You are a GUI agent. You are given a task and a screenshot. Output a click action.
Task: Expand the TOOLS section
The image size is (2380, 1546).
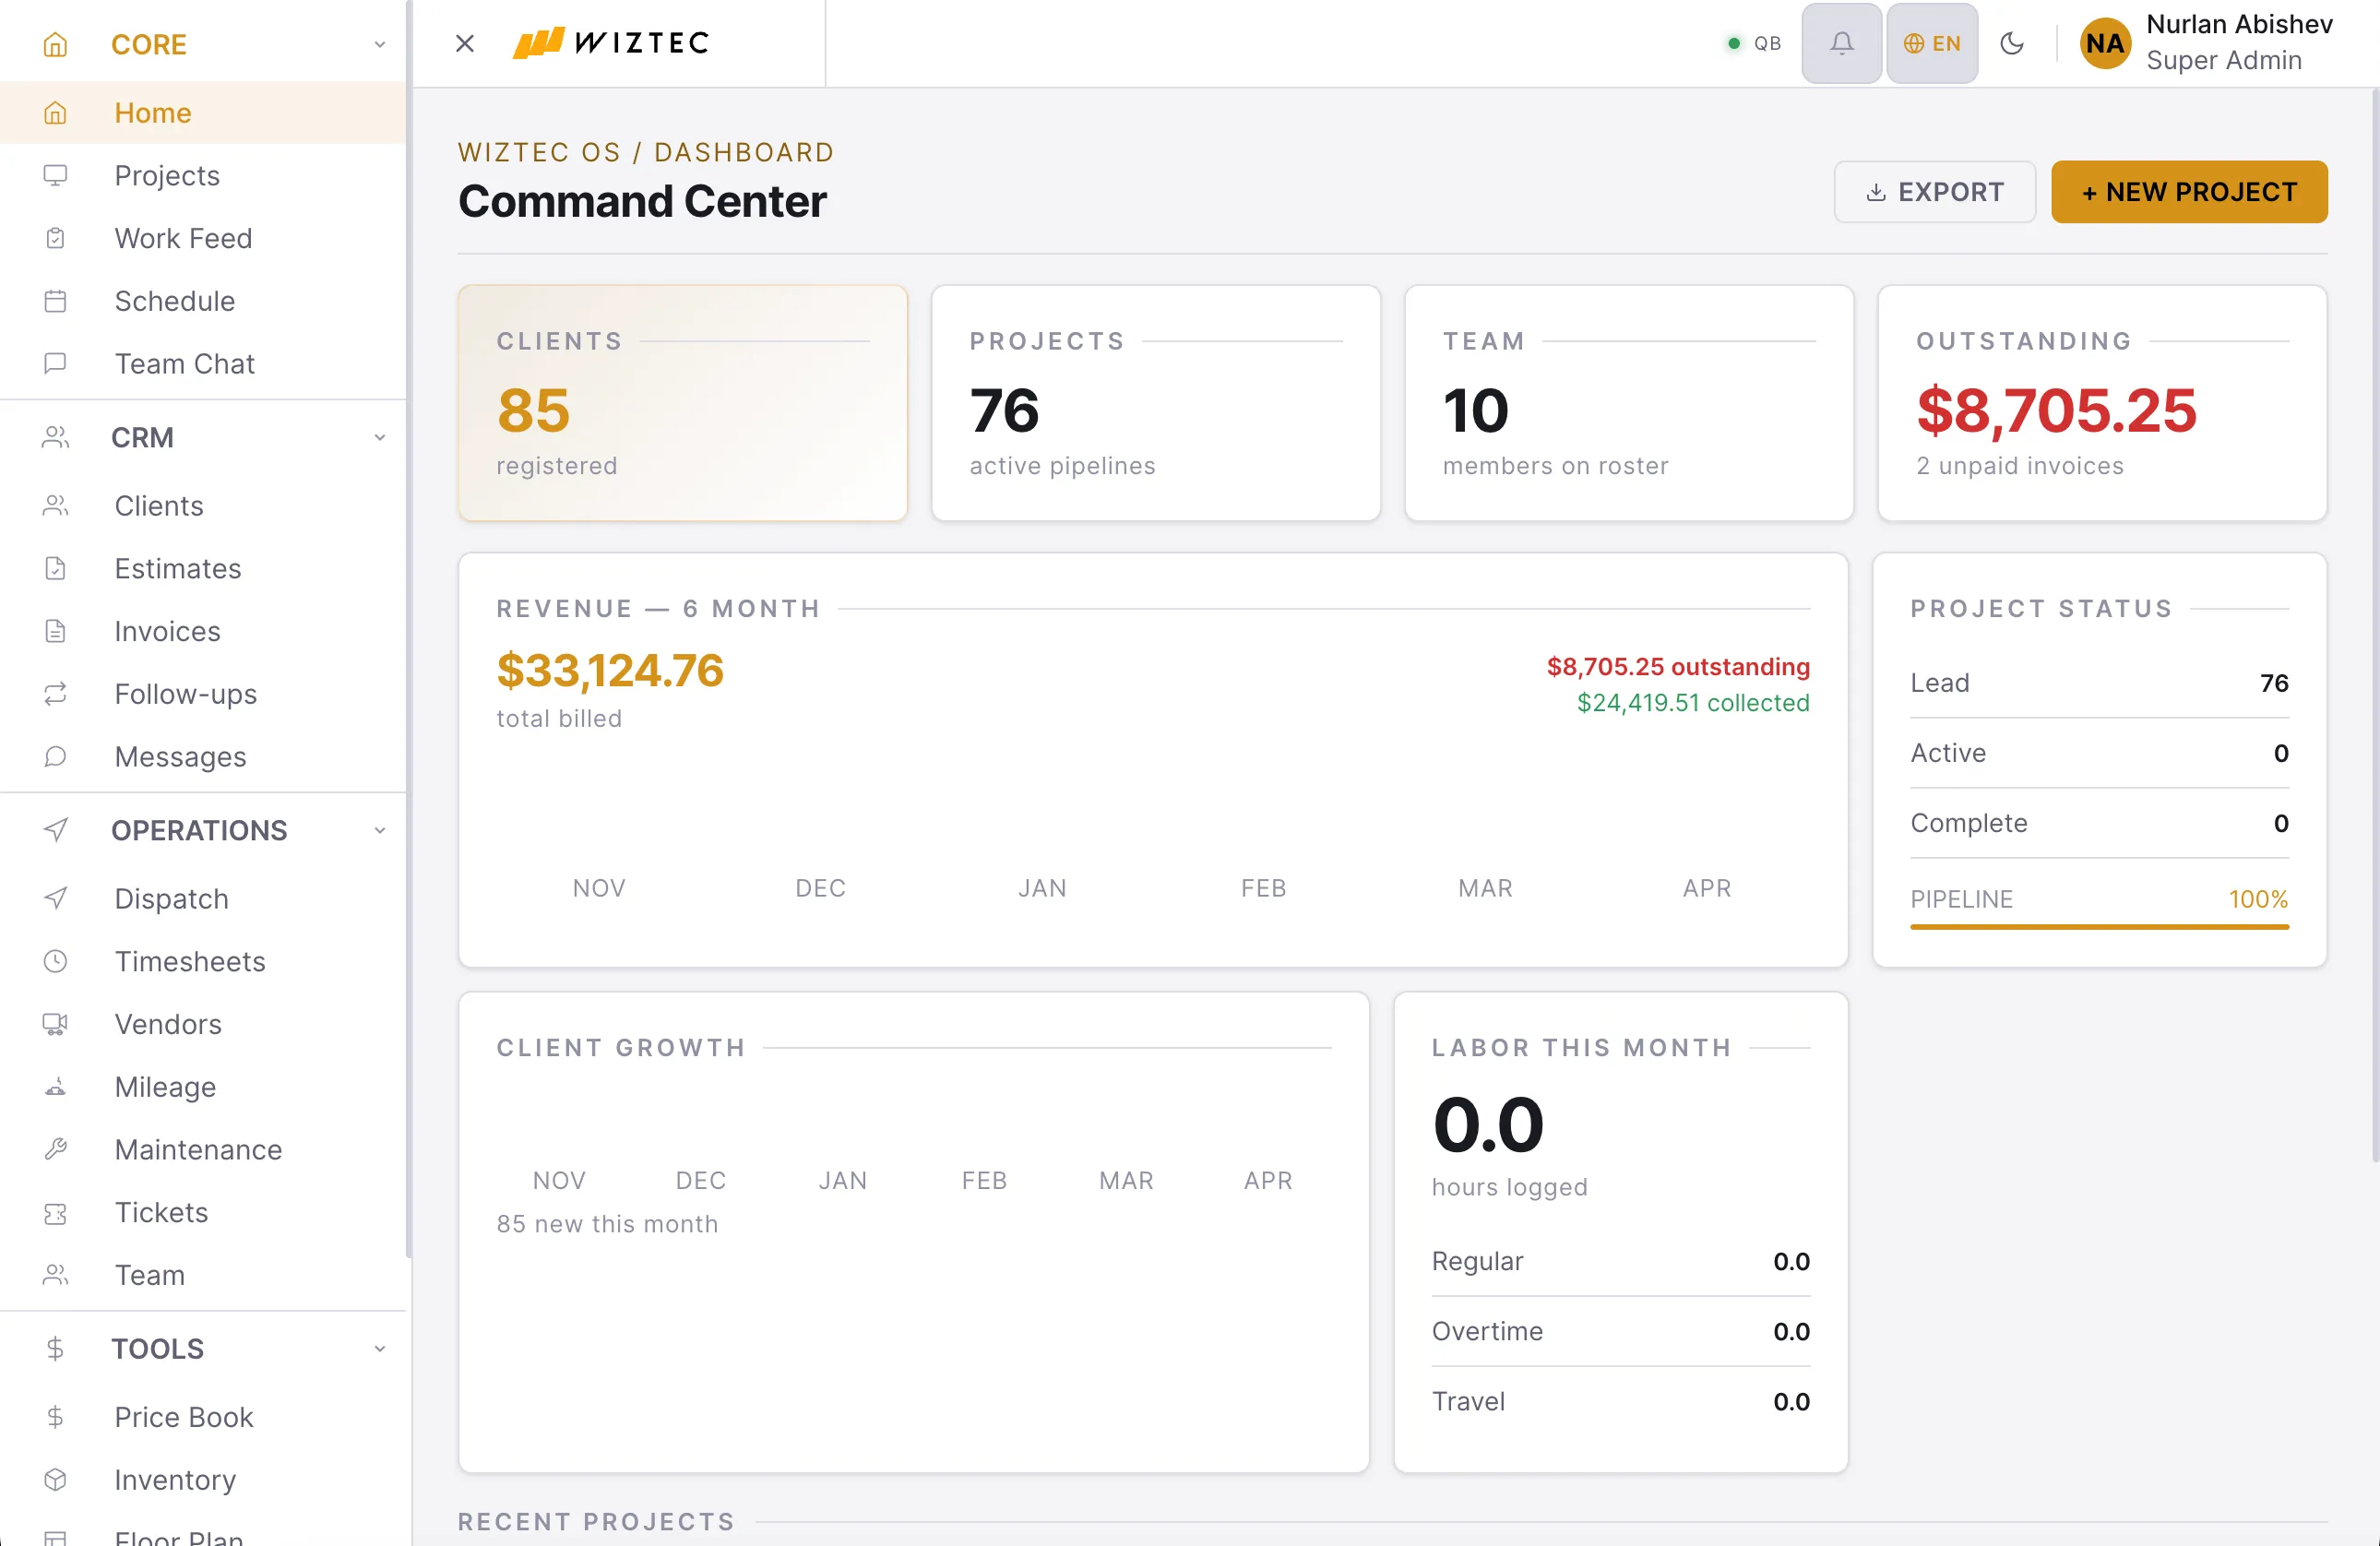pos(378,1348)
